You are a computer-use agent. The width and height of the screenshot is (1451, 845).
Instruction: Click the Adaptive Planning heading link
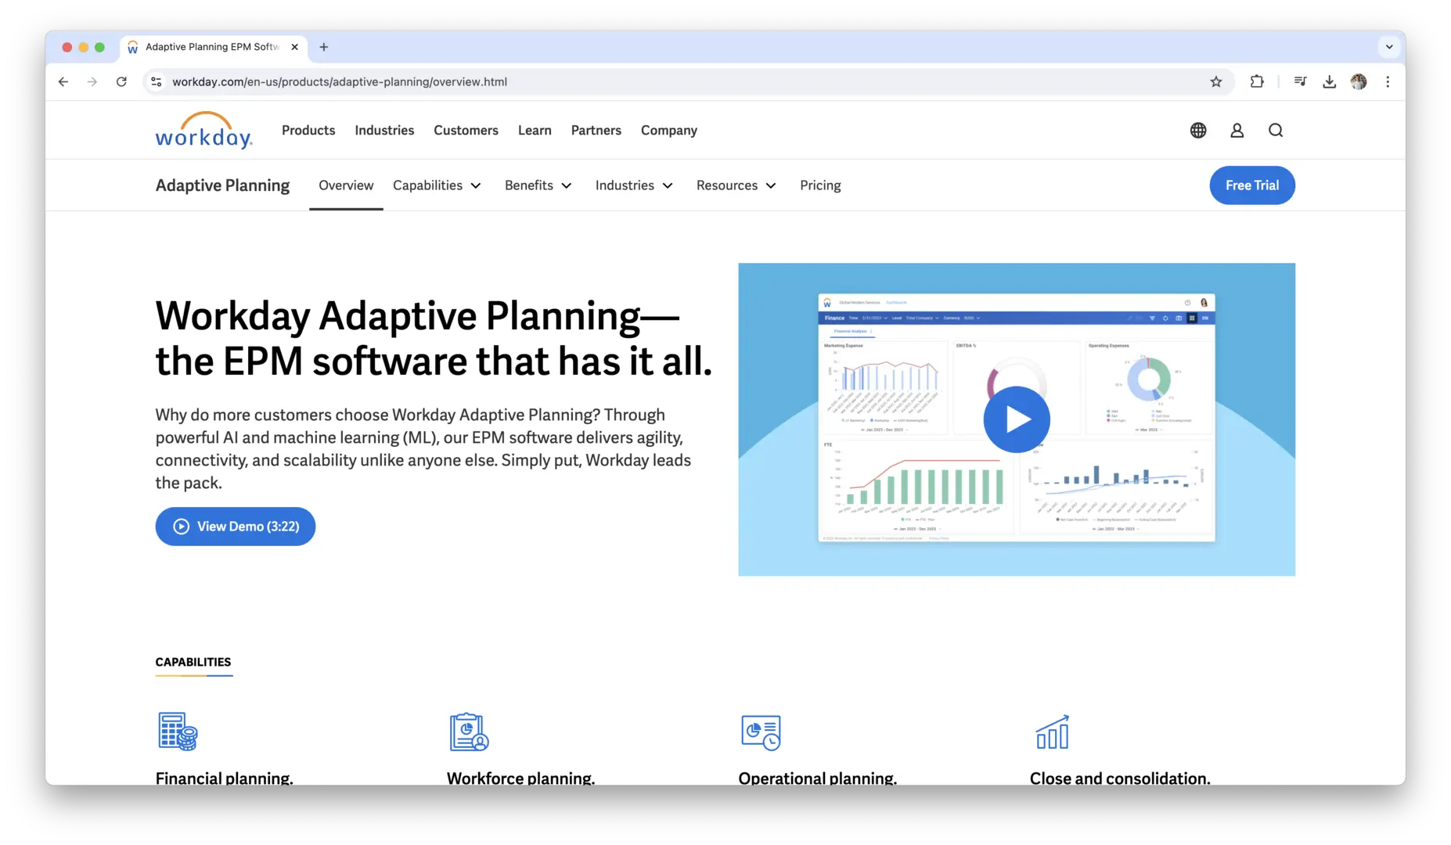(222, 185)
